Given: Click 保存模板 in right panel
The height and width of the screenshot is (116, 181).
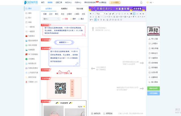Looking at the screenshot, I should pos(153,68).
